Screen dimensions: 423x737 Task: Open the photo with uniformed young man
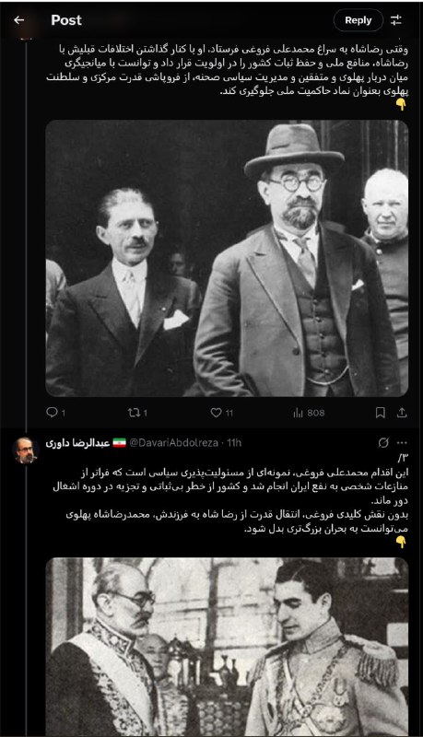coord(227,648)
